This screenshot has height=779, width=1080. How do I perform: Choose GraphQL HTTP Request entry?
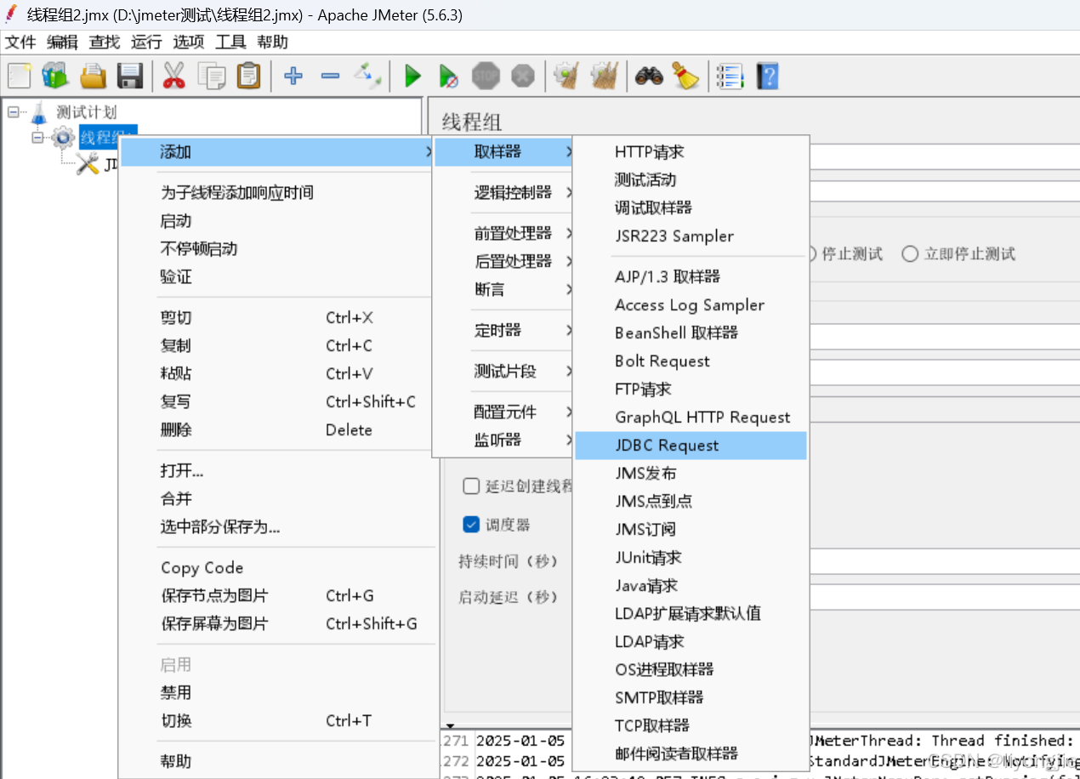(x=691, y=418)
